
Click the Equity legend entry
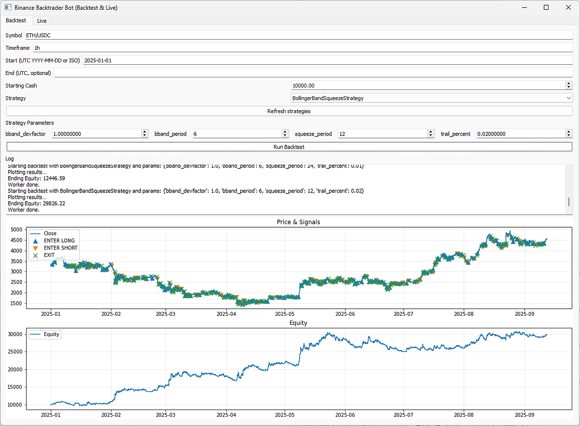point(43,334)
